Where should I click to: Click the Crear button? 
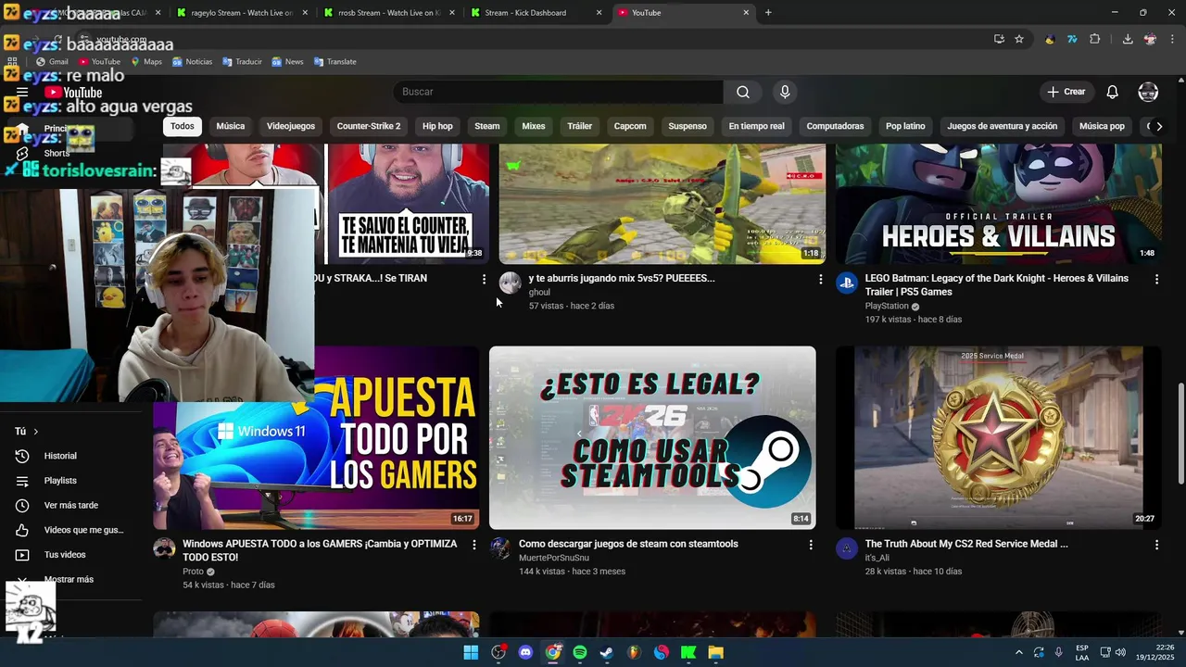[x=1066, y=92]
